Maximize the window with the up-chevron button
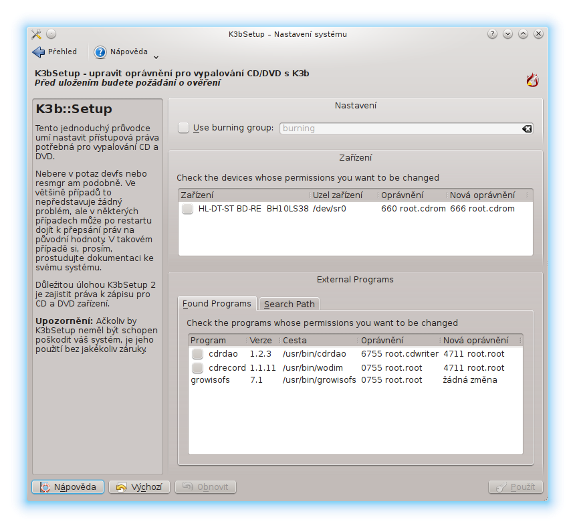This screenshot has height=528, width=575. (x=523, y=34)
